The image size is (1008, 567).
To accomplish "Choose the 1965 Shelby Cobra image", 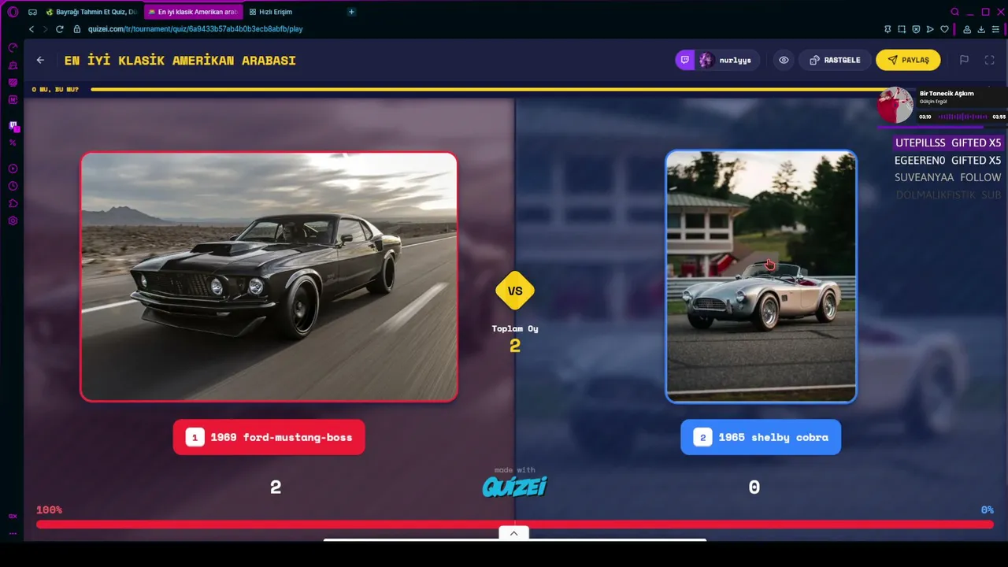I will pos(761,277).
